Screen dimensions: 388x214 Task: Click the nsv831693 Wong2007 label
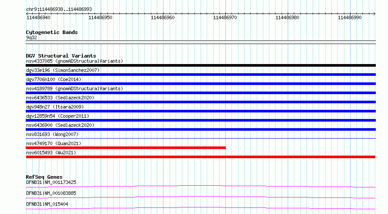(x=52, y=134)
